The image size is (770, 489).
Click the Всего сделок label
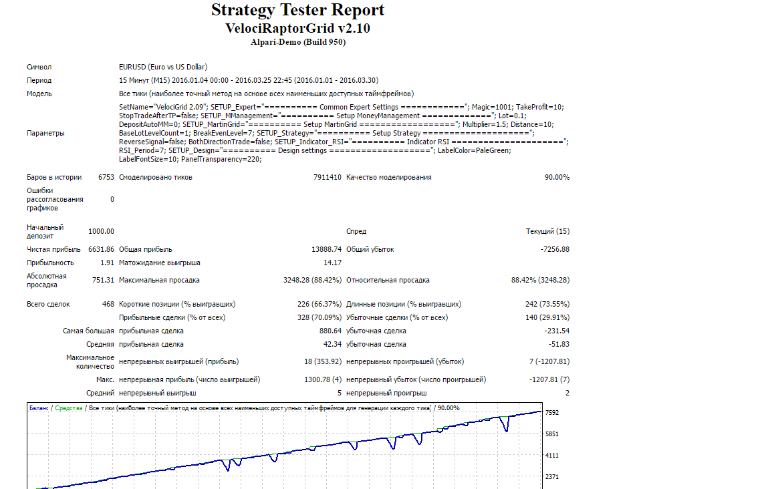coord(48,305)
